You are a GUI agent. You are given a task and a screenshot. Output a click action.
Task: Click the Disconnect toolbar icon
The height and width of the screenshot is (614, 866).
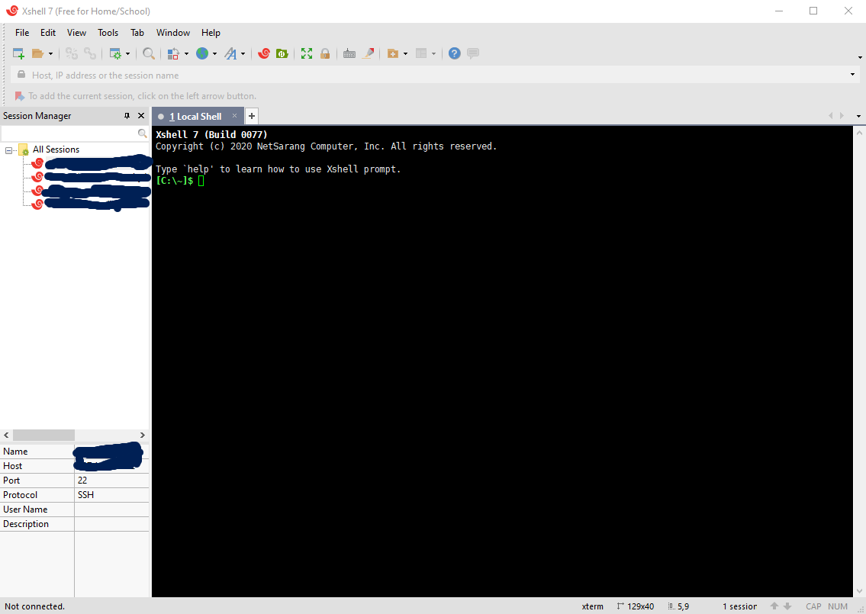coord(72,53)
